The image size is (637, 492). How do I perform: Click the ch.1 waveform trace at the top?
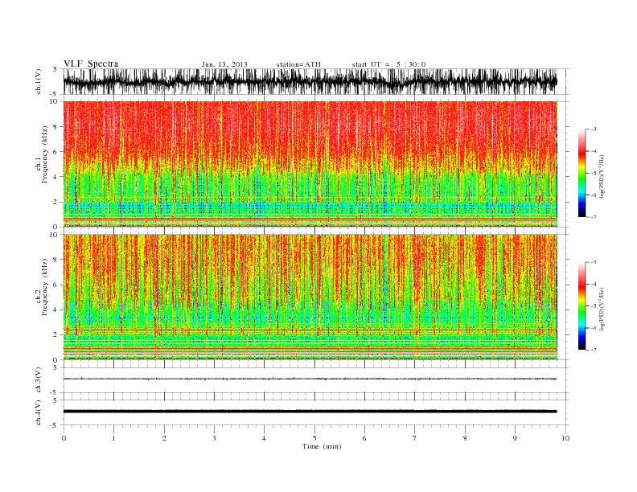point(310,81)
